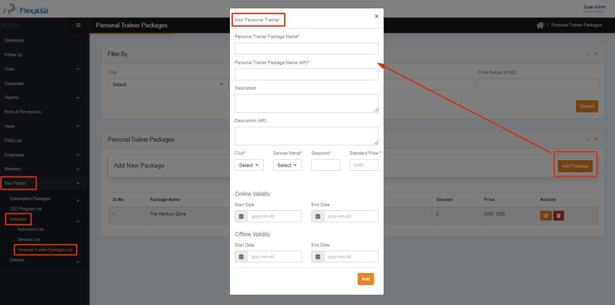Open Services List in sidebar

pos(29,240)
